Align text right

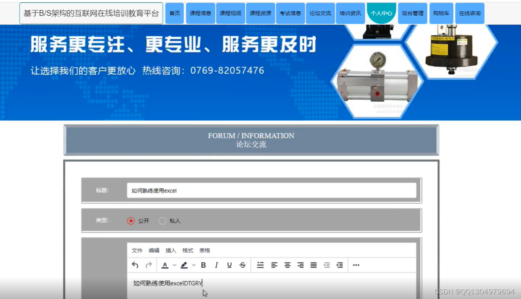click(300, 265)
